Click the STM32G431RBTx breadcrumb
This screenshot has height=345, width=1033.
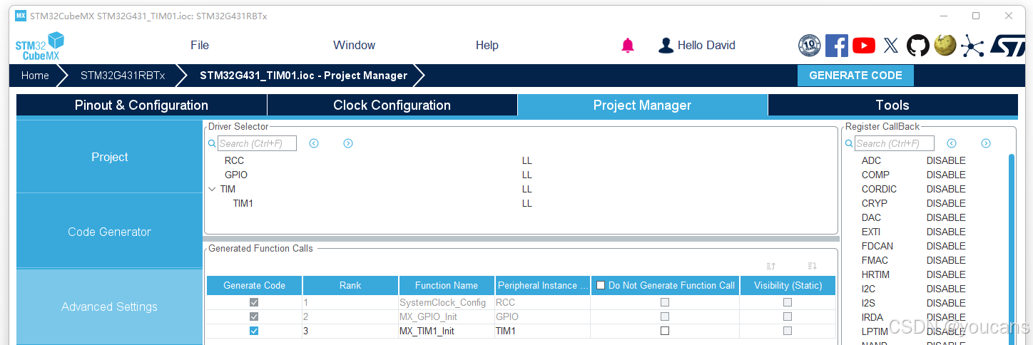pos(123,76)
